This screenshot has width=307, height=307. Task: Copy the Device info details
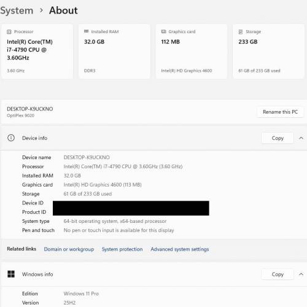pyautogui.click(x=278, y=138)
